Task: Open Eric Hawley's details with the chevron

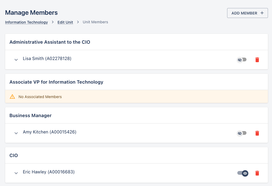Action: tap(16, 173)
